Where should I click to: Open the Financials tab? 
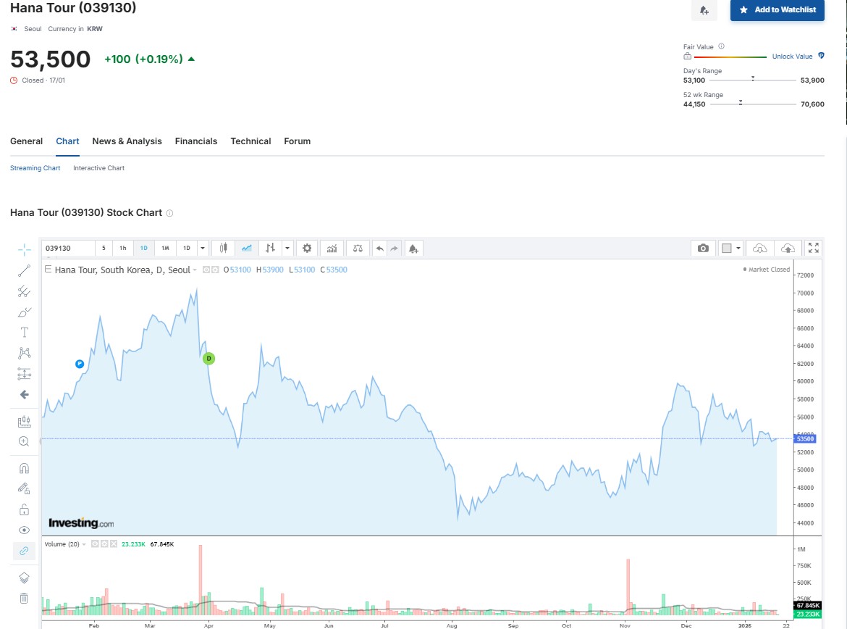pos(196,141)
